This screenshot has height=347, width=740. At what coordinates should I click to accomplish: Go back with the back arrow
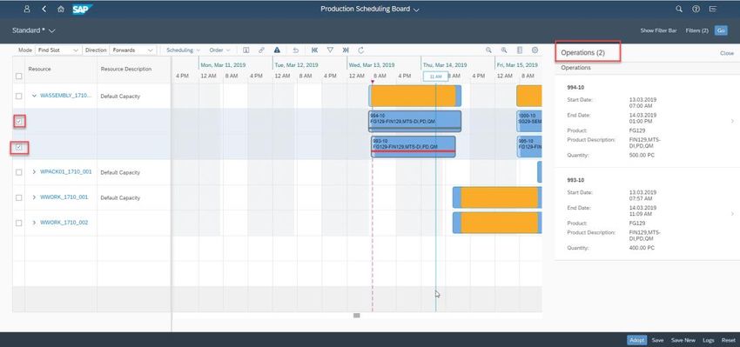tap(44, 9)
